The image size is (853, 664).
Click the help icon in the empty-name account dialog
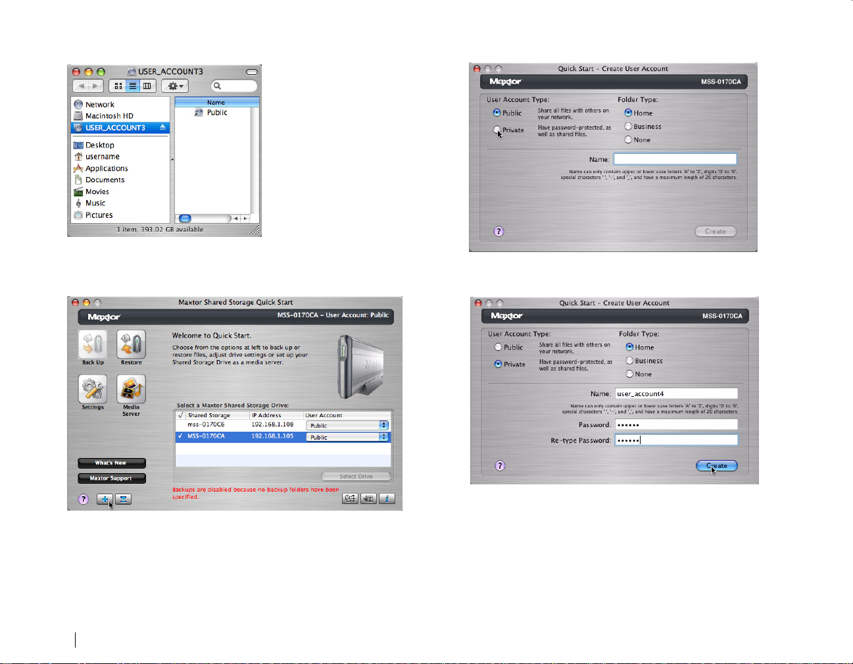499,232
